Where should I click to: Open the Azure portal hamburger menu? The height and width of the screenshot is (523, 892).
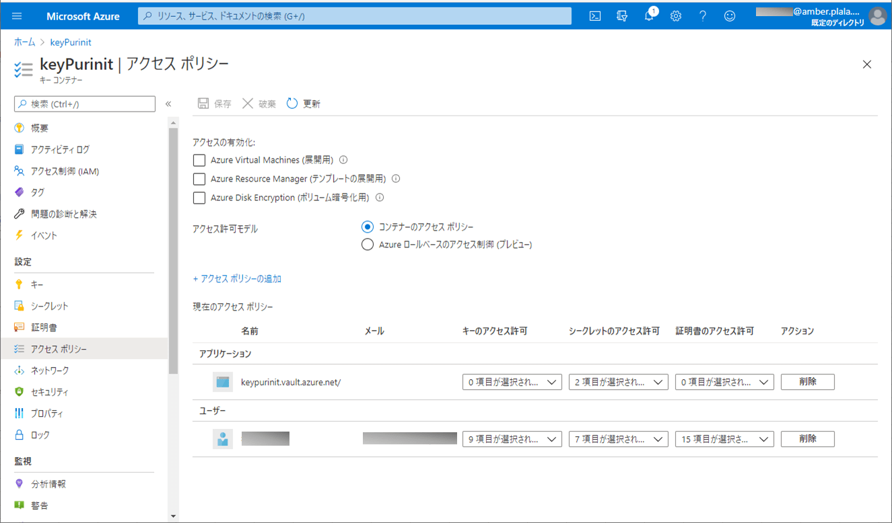pos(17,16)
